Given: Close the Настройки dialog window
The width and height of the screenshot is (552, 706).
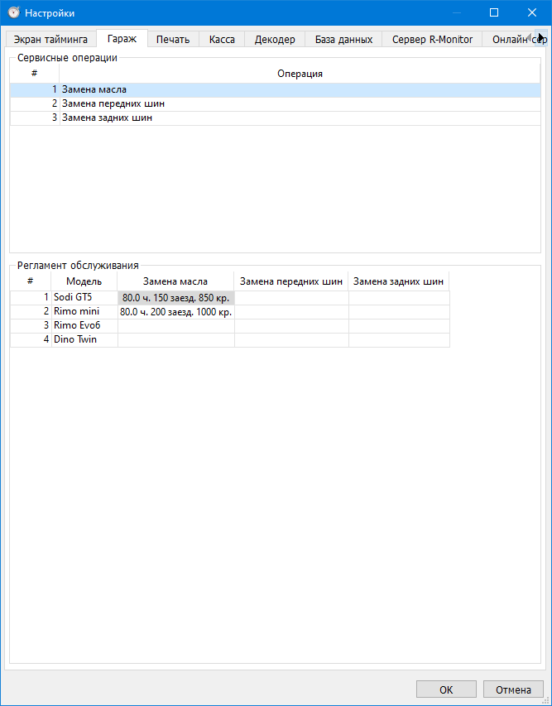Looking at the screenshot, I should pos(532,12).
